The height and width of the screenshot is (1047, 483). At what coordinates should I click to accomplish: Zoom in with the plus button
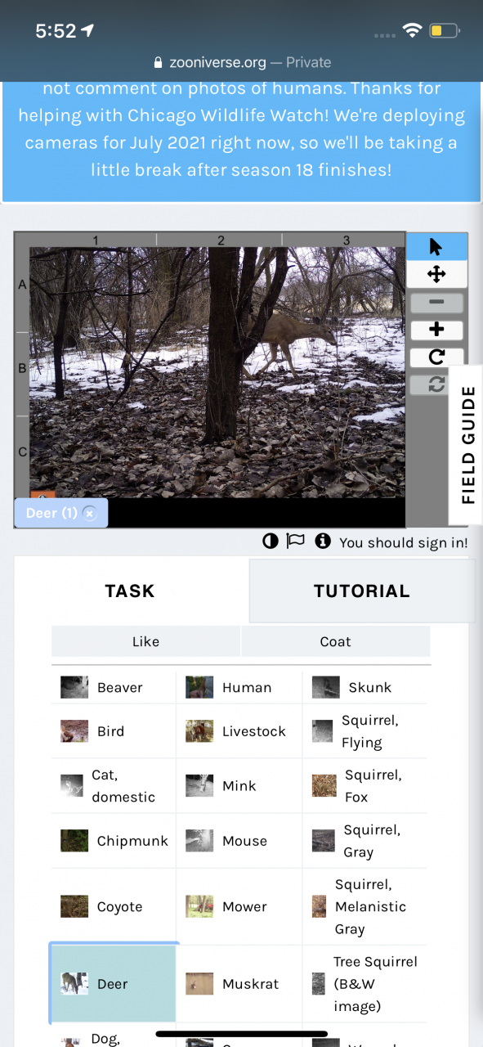pyautogui.click(x=436, y=330)
